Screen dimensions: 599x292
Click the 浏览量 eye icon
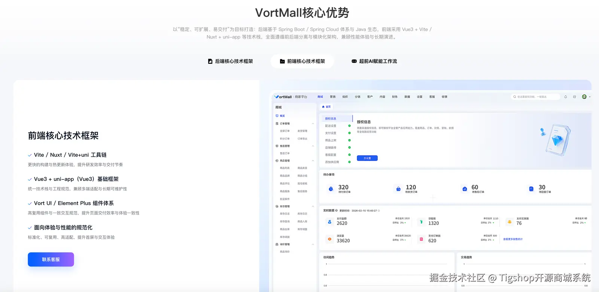[x=329, y=239]
